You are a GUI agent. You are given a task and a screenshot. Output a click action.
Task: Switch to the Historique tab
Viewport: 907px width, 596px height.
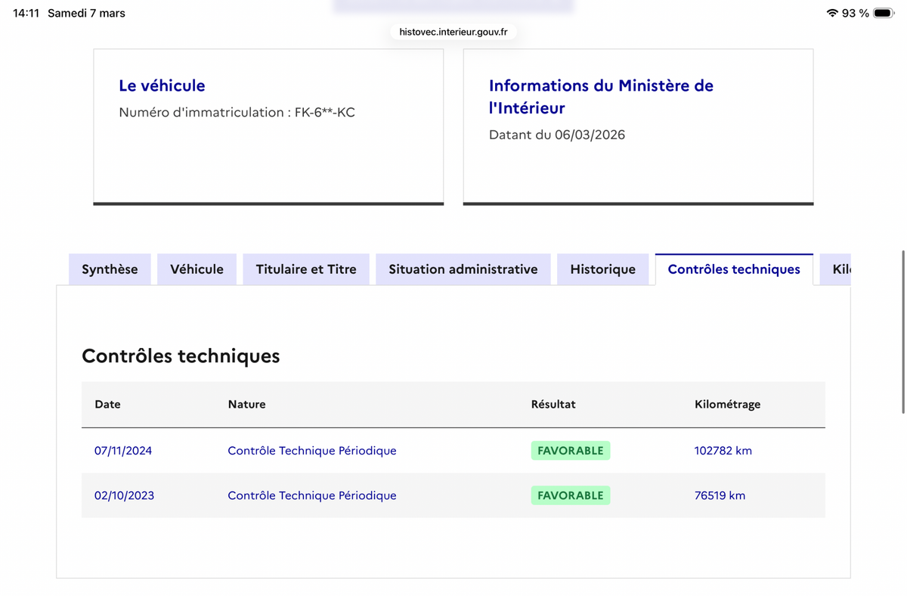(x=603, y=269)
